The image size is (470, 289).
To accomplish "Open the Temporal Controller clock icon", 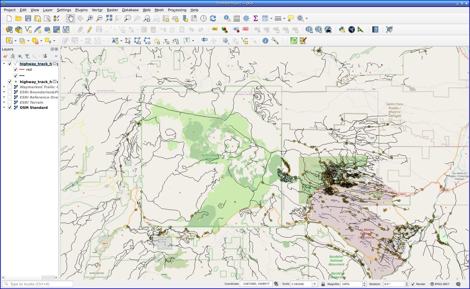I will (x=203, y=18).
